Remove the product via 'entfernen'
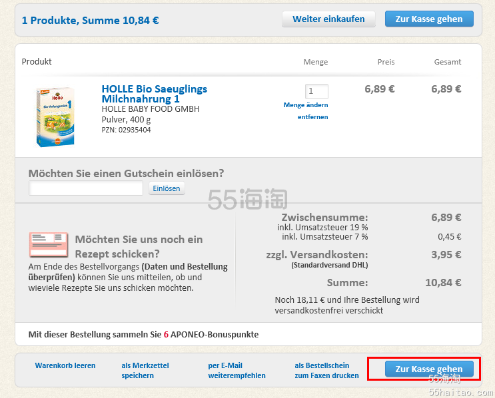 click(312, 117)
